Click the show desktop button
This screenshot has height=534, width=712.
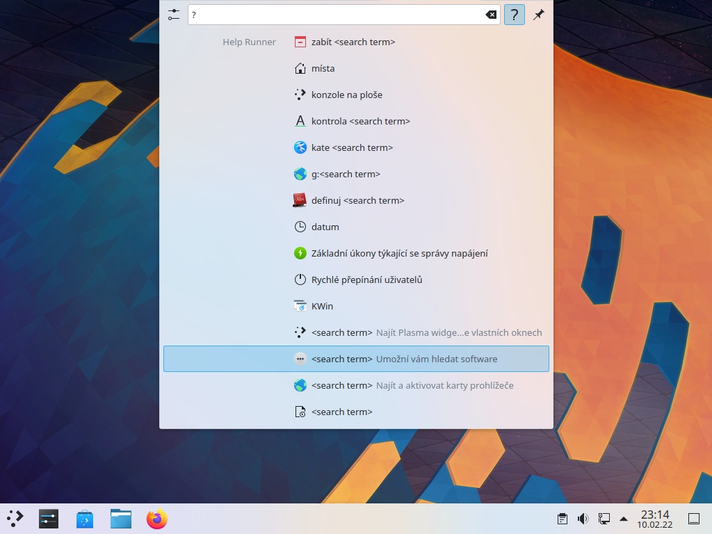[694, 519]
